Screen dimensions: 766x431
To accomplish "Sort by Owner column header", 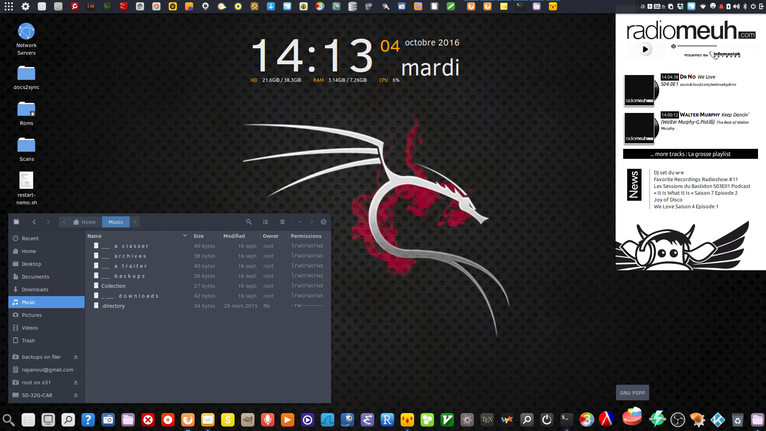I will (x=274, y=236).
